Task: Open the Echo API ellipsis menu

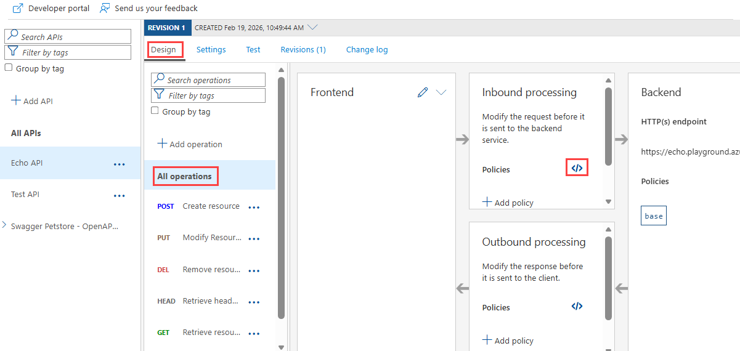Action: 119,164
